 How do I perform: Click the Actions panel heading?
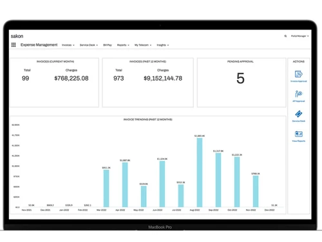(x=299, y=61)
